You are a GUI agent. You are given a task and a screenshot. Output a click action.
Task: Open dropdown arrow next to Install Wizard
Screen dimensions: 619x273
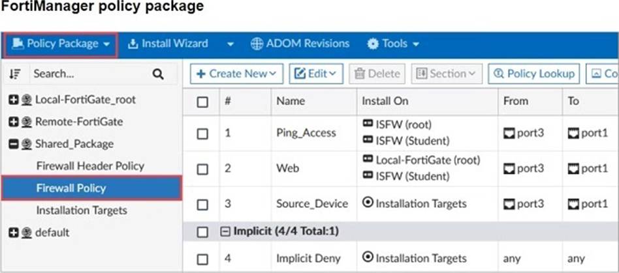230,44
